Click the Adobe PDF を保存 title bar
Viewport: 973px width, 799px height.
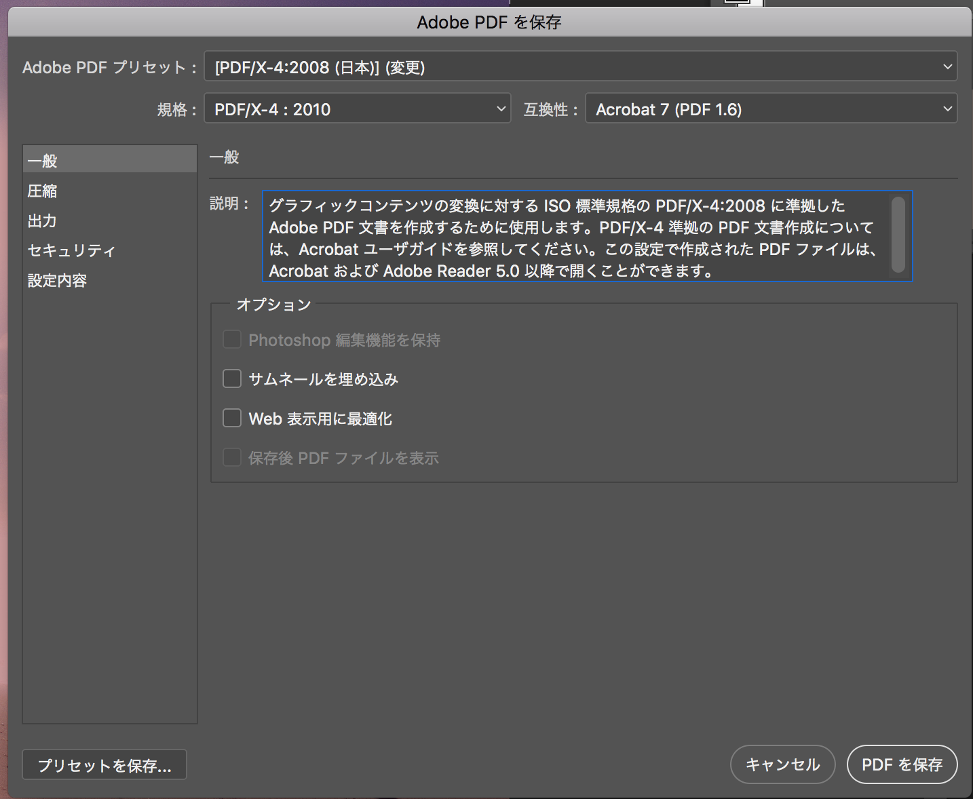coord(489,22)
